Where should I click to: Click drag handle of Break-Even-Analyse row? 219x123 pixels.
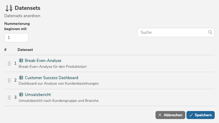pyautogui.click(x=9, y=63)
